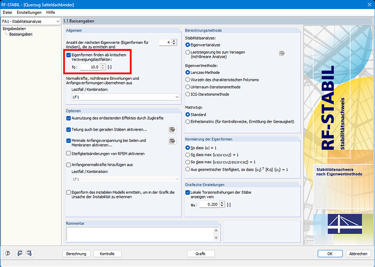Select normalization Aus geometrischer Steifigkeit
The image size is (375, 267).
[187, 170]
